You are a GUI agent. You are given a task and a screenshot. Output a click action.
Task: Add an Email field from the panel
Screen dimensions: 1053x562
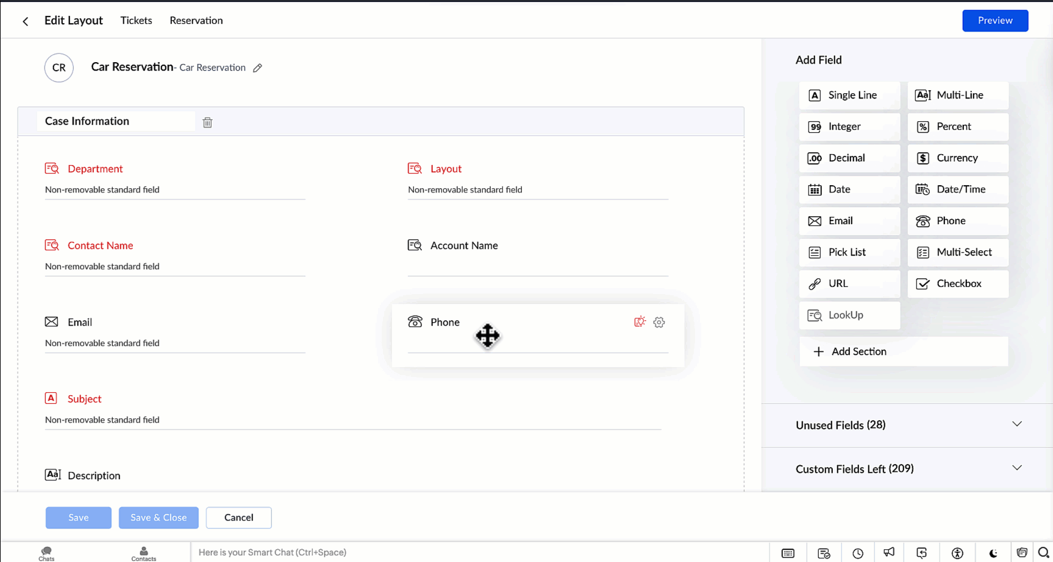tap(849, 221)
